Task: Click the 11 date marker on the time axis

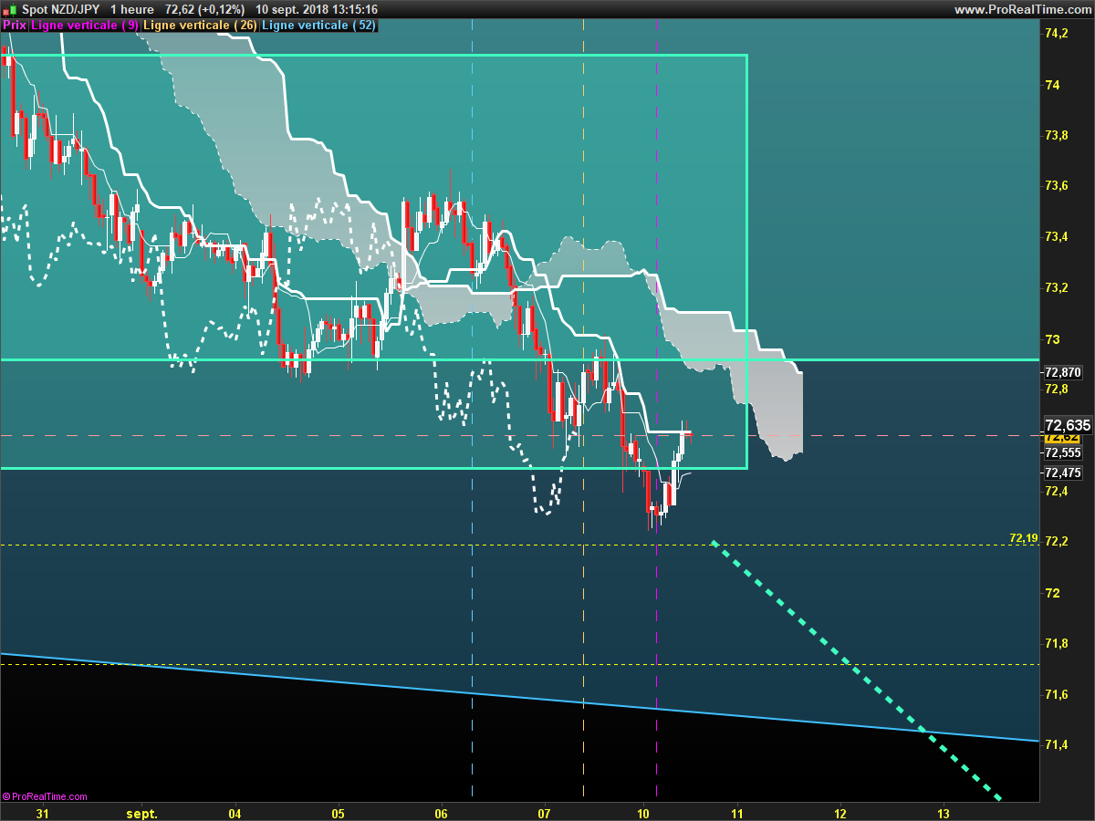Action: (739, 813)
